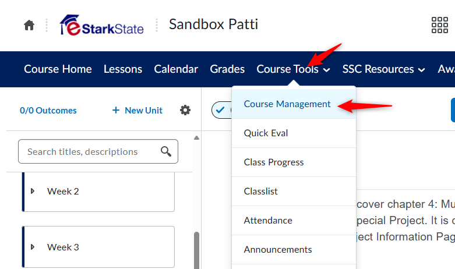
Task: Open the course selector grid icon
Action: tap(440, 25)
